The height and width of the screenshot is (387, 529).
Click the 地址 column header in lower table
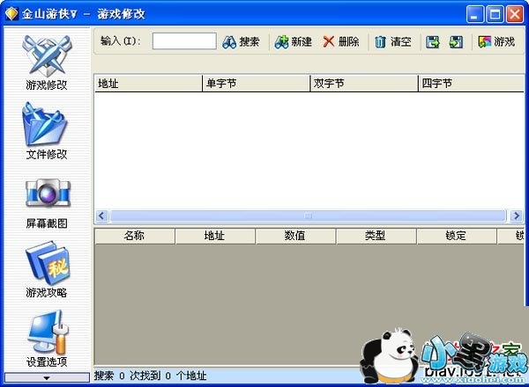(215, 236)
